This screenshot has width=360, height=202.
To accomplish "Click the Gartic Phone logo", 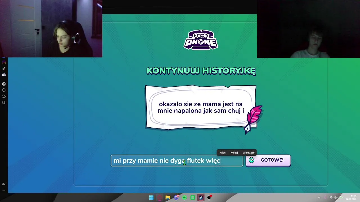I will point(201,40).
